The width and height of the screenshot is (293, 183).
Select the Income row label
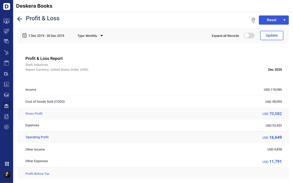(31, 90)
